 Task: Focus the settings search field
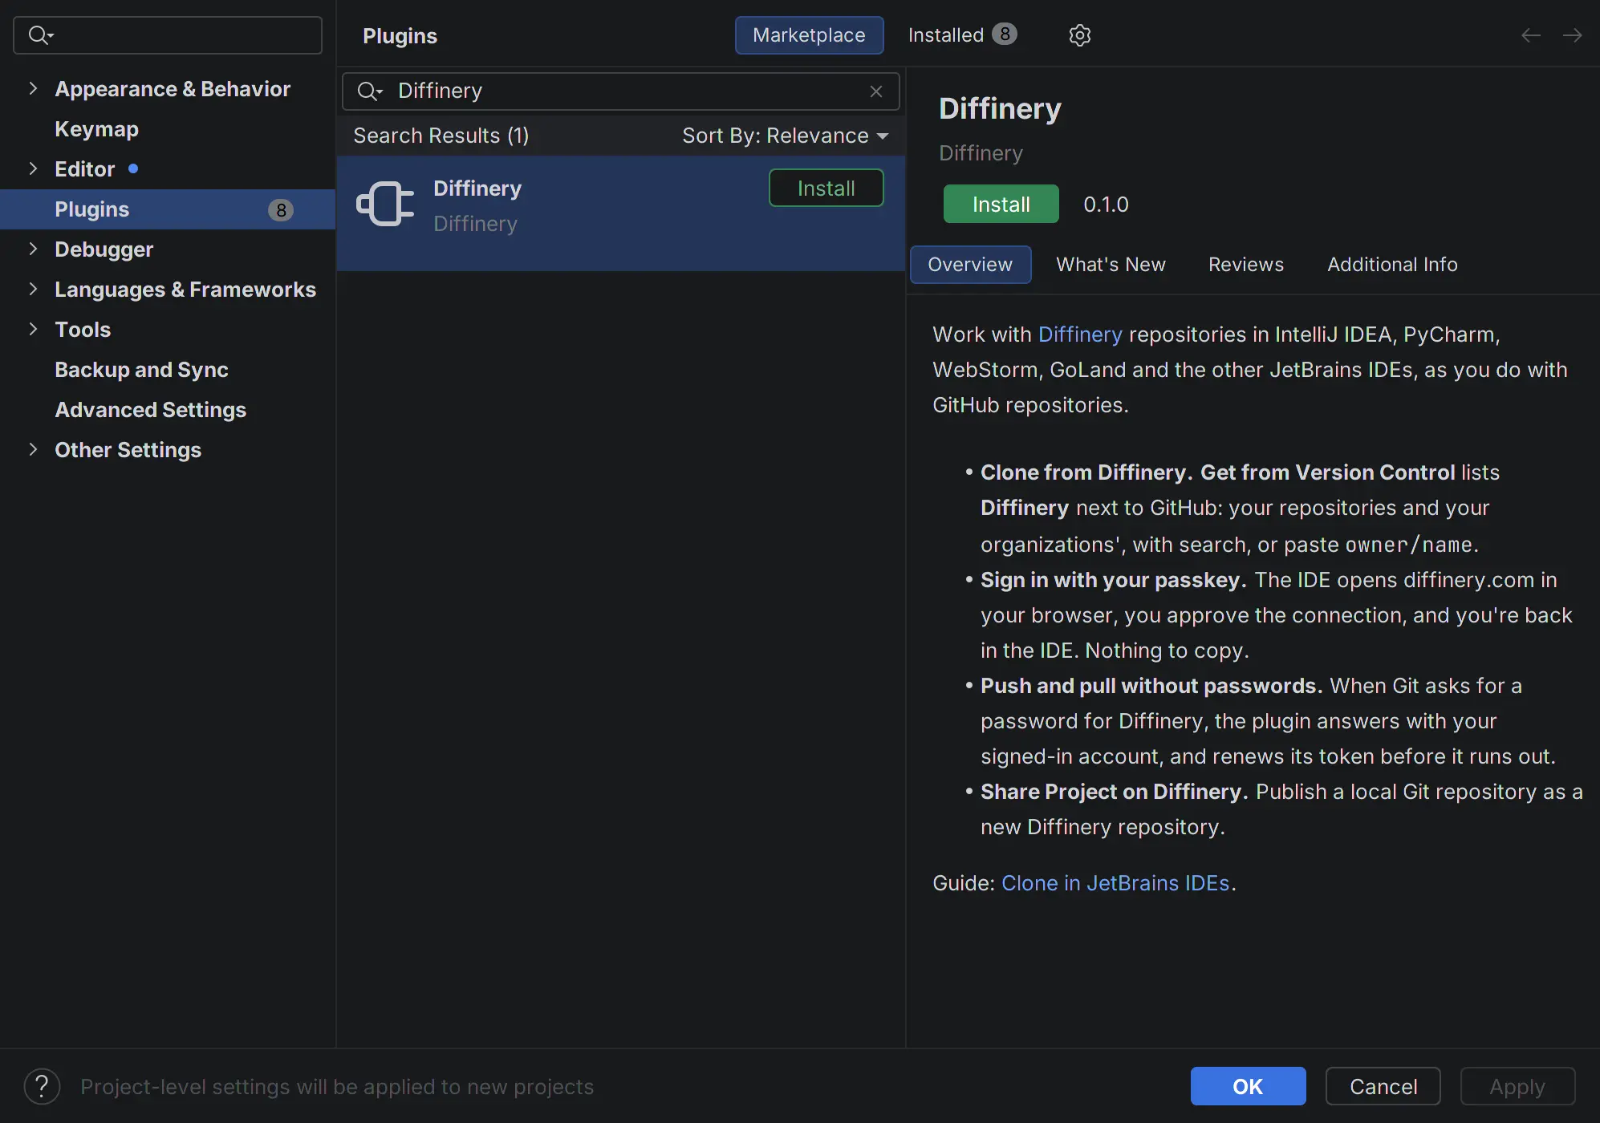pyautogui.click(x=168, y=35)
